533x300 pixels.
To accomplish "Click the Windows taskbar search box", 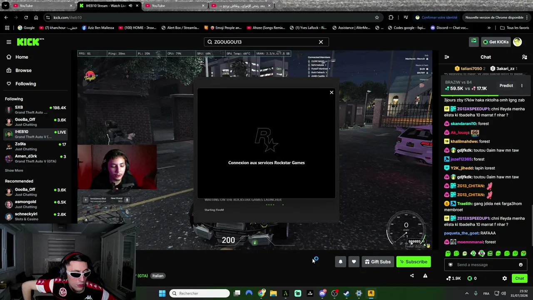I will point(200,293).
